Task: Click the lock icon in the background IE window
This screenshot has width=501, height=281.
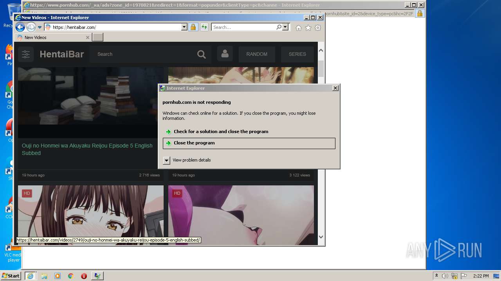Action: [x=420, y=14]
